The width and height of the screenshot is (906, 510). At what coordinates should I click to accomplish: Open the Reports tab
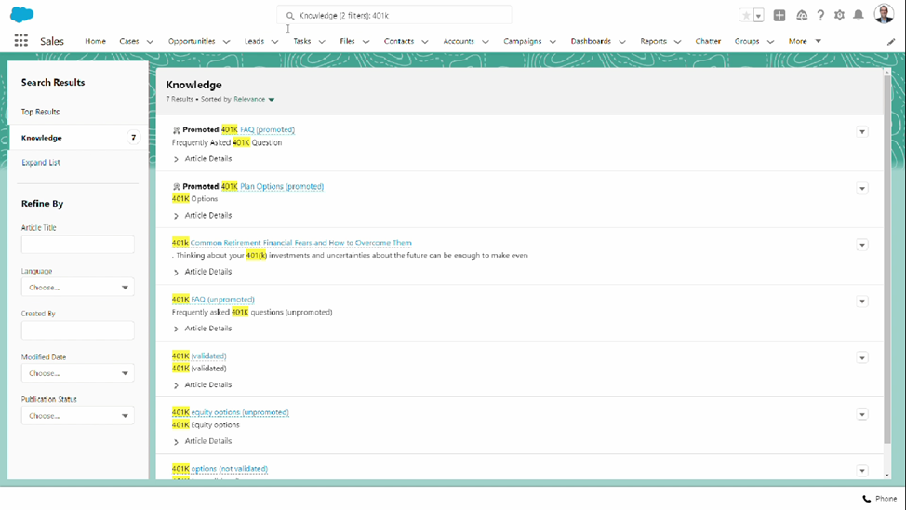pyautogui.click(x=654, y=41)
